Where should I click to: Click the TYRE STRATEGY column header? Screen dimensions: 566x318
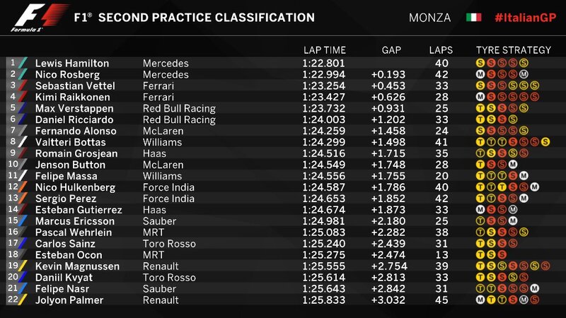pyautogui.click(x=513, y=50)
